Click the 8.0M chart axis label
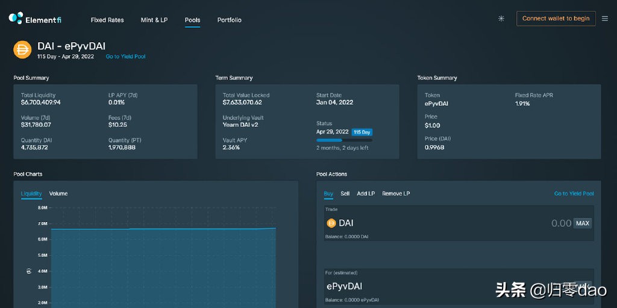The image size is (617, 308). 43,208
